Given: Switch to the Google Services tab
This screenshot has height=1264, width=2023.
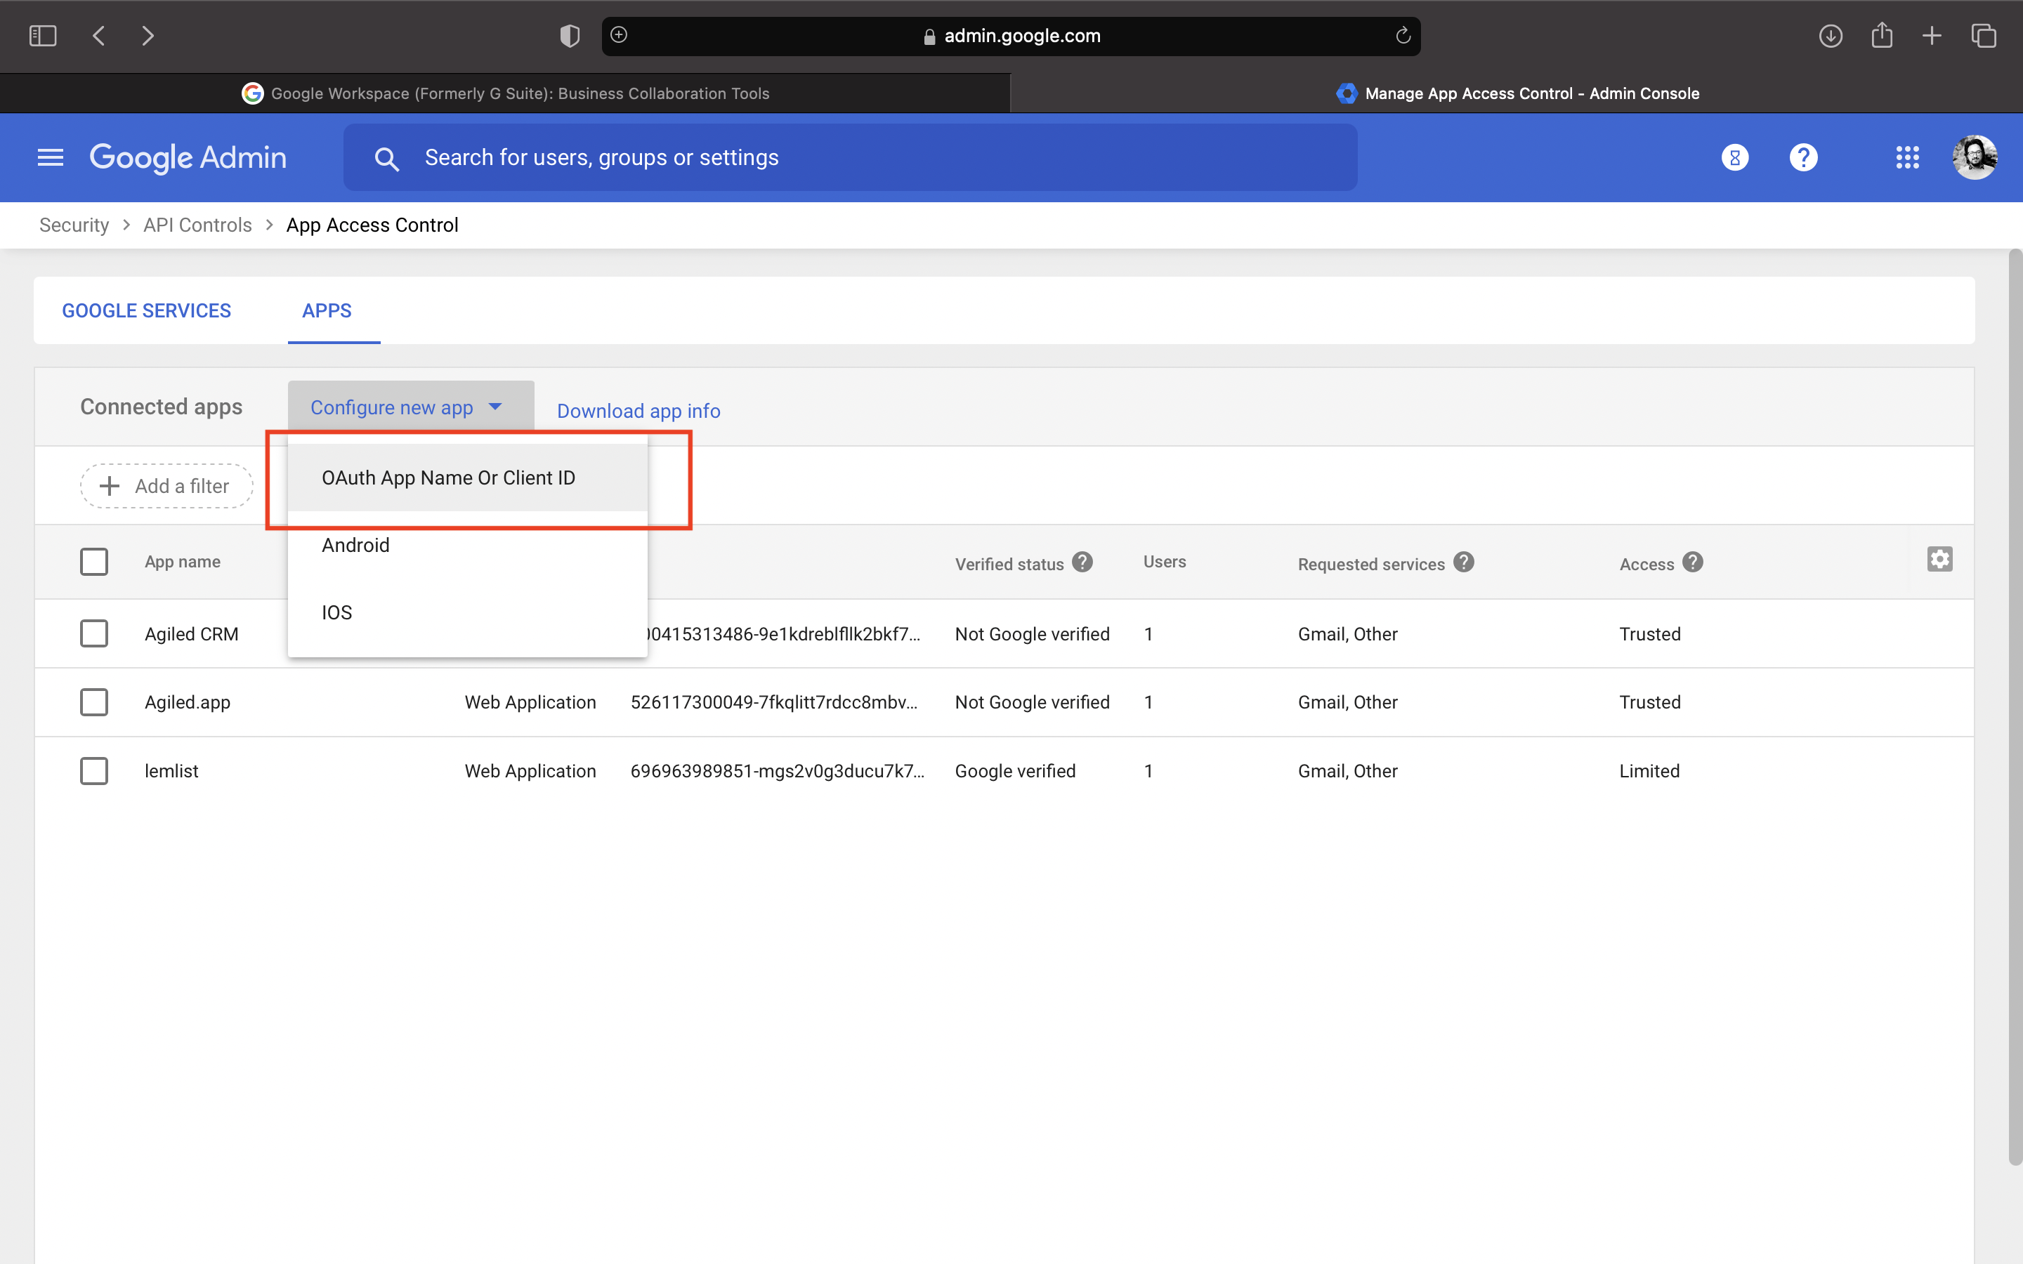Looking at the screenshot, I should [x=146, y=311].
